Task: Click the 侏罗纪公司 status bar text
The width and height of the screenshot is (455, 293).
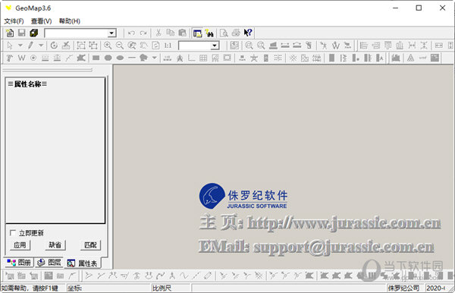Action: pos(403,288)
